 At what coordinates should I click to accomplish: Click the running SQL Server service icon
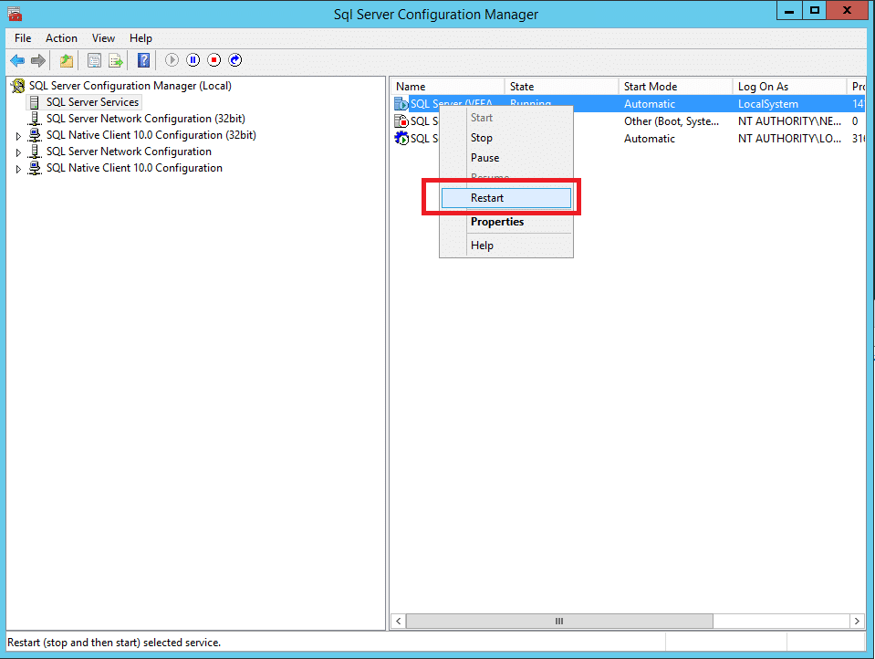coord(401,104)
